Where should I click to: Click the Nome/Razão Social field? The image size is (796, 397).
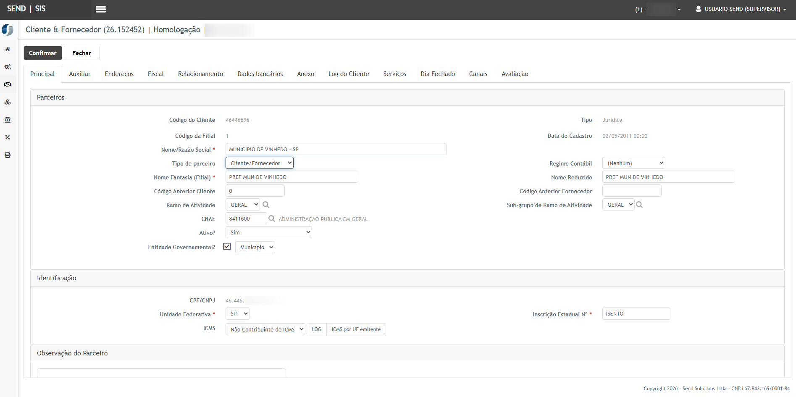click(x=336, y=149)
